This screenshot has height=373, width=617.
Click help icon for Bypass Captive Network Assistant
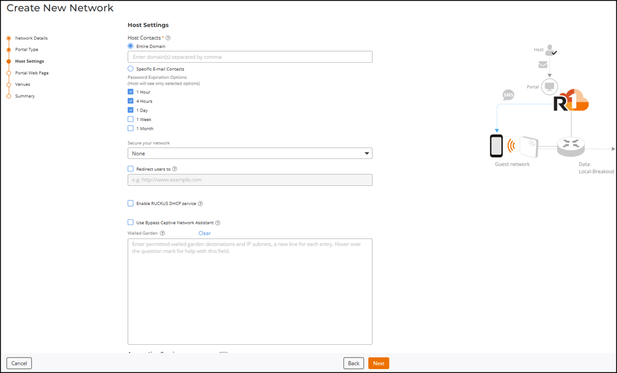(x=218, y=223)
